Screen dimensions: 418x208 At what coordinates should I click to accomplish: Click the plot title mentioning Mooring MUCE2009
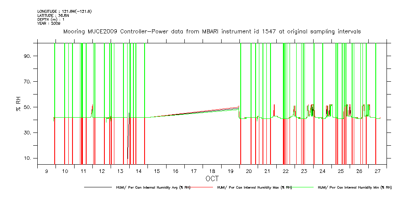[212, 31]
